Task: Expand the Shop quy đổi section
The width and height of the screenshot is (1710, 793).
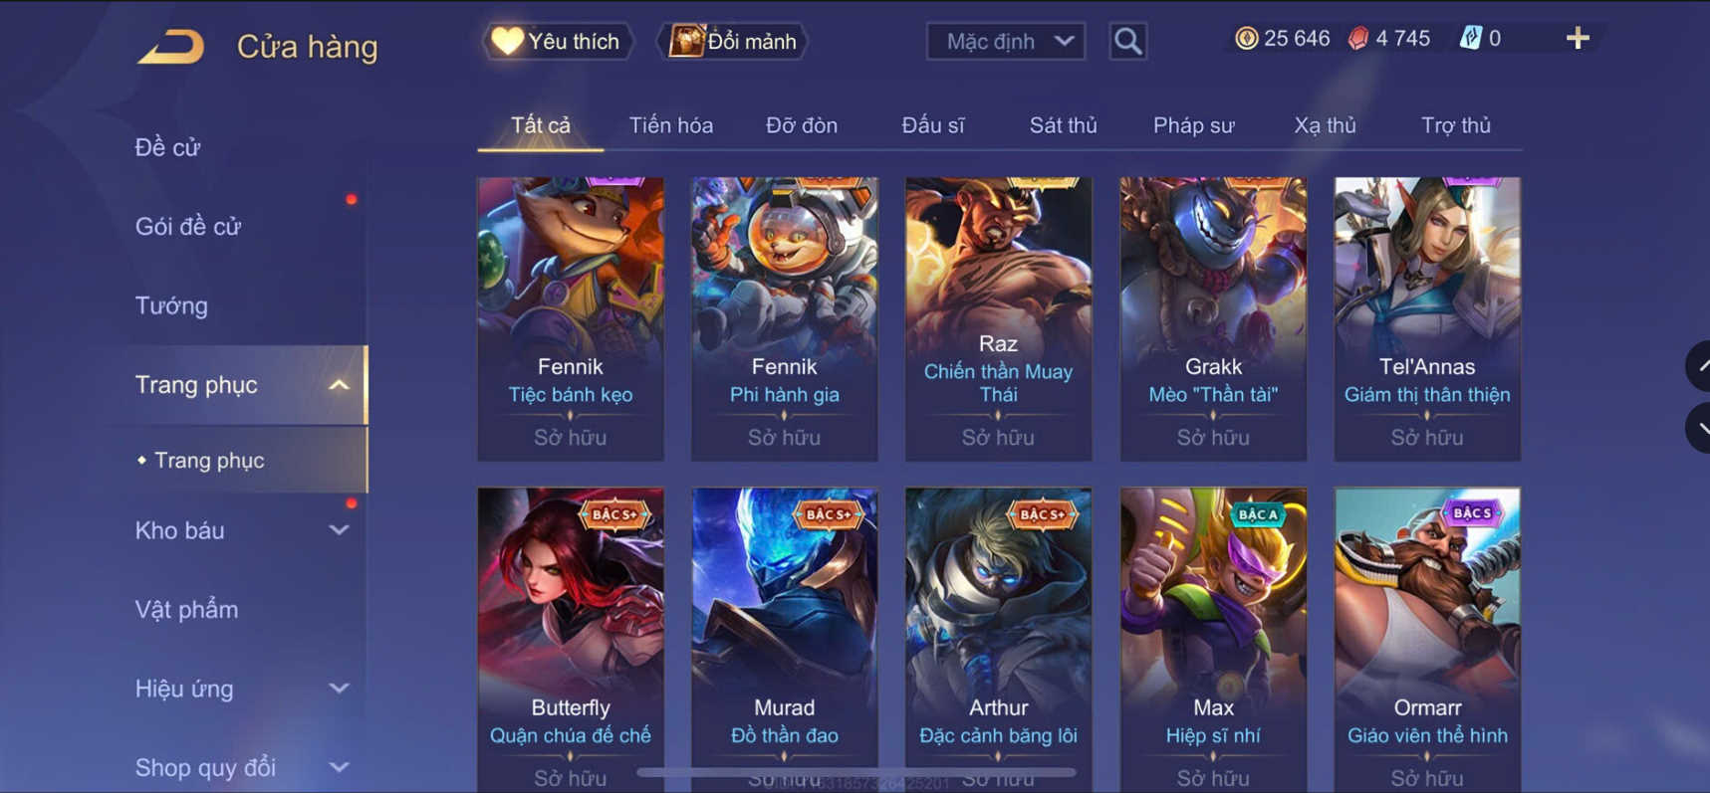Action: 339,767
